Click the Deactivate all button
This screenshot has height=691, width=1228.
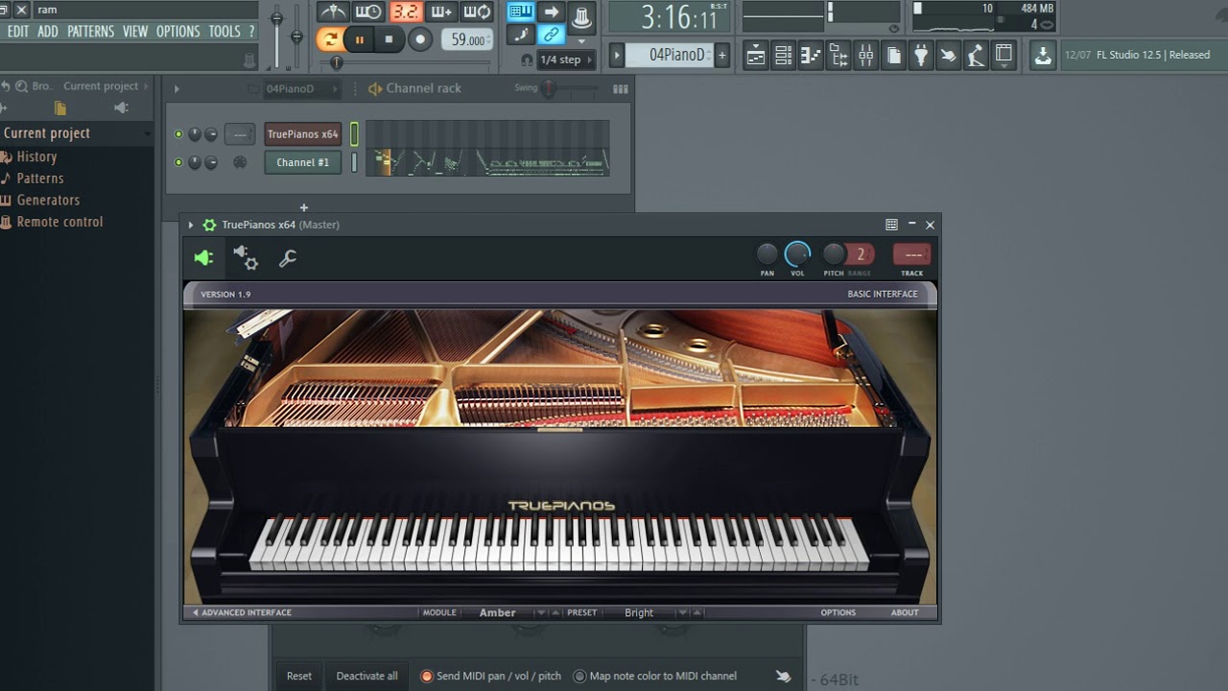(367, 676)
